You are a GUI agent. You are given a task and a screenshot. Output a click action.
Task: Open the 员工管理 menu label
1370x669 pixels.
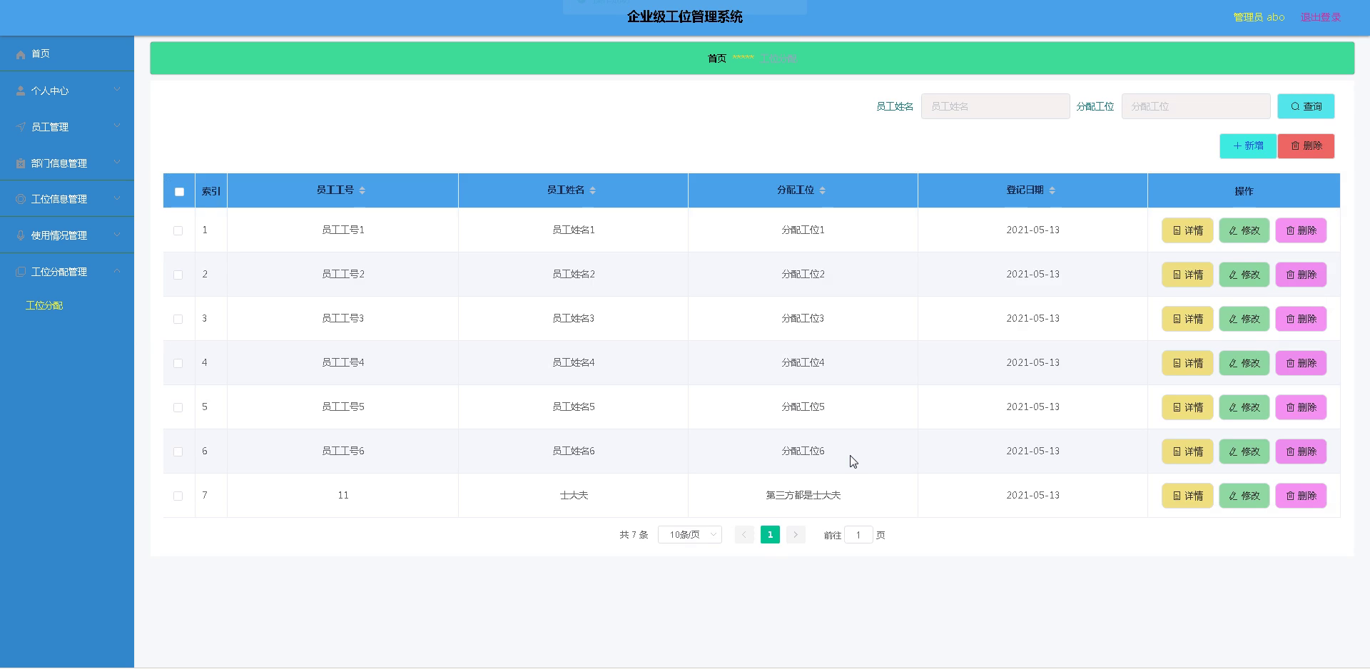(x=50, y=127)
